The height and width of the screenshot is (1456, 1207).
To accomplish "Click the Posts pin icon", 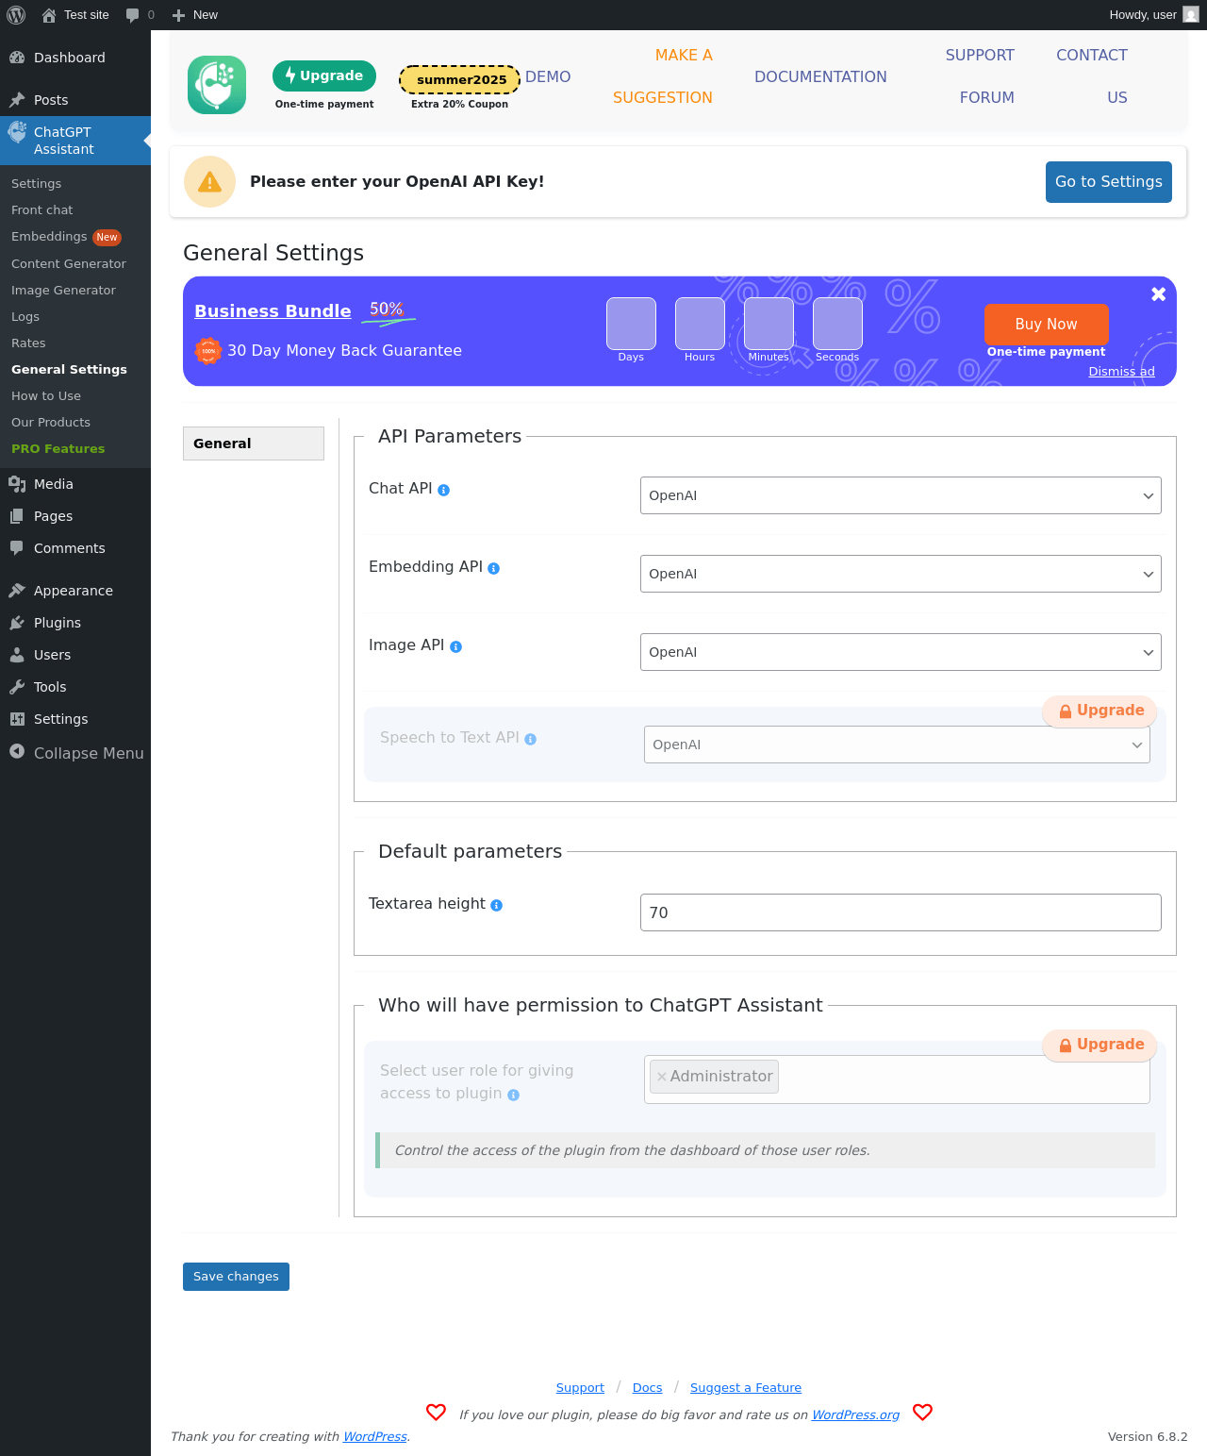I will coord(17,100).
